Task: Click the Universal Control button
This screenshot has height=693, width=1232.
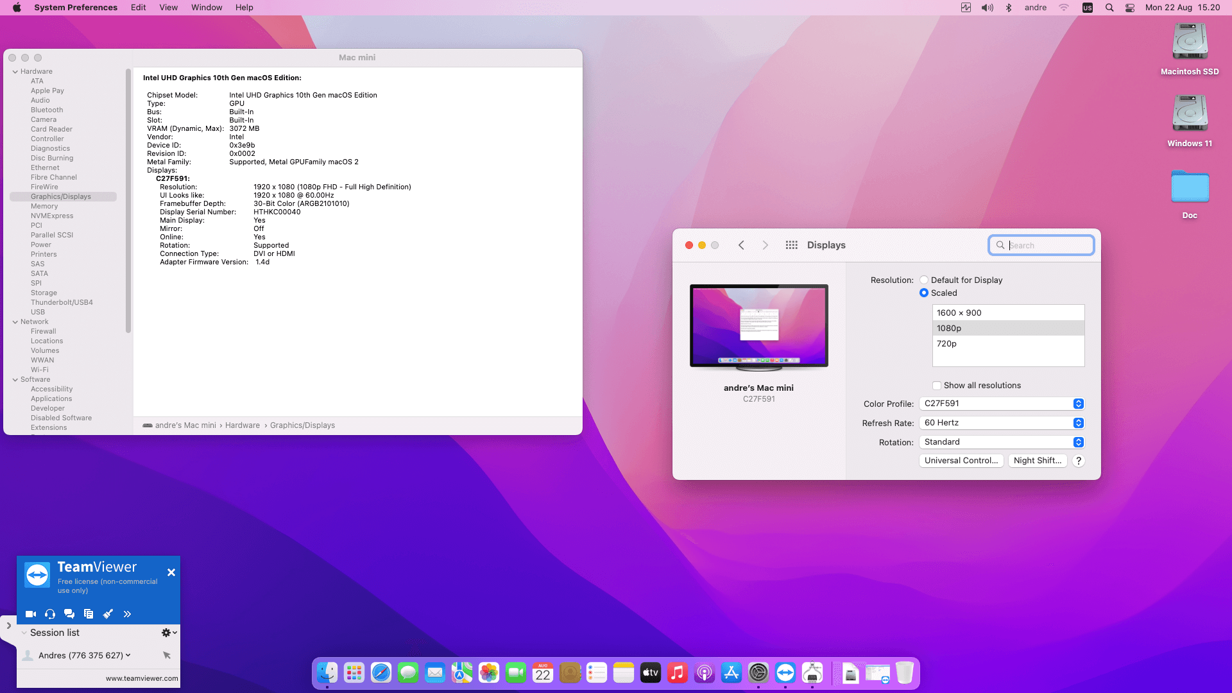Action: pos(961,461)
